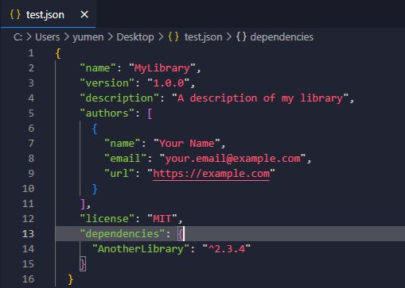
Task: Click the "version" key on line 3
Action: coord(107,83)
